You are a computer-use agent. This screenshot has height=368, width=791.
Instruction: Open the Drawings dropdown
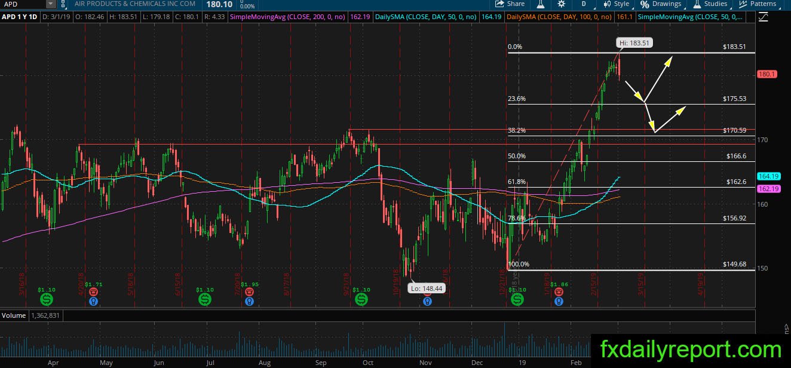(661, 4)
